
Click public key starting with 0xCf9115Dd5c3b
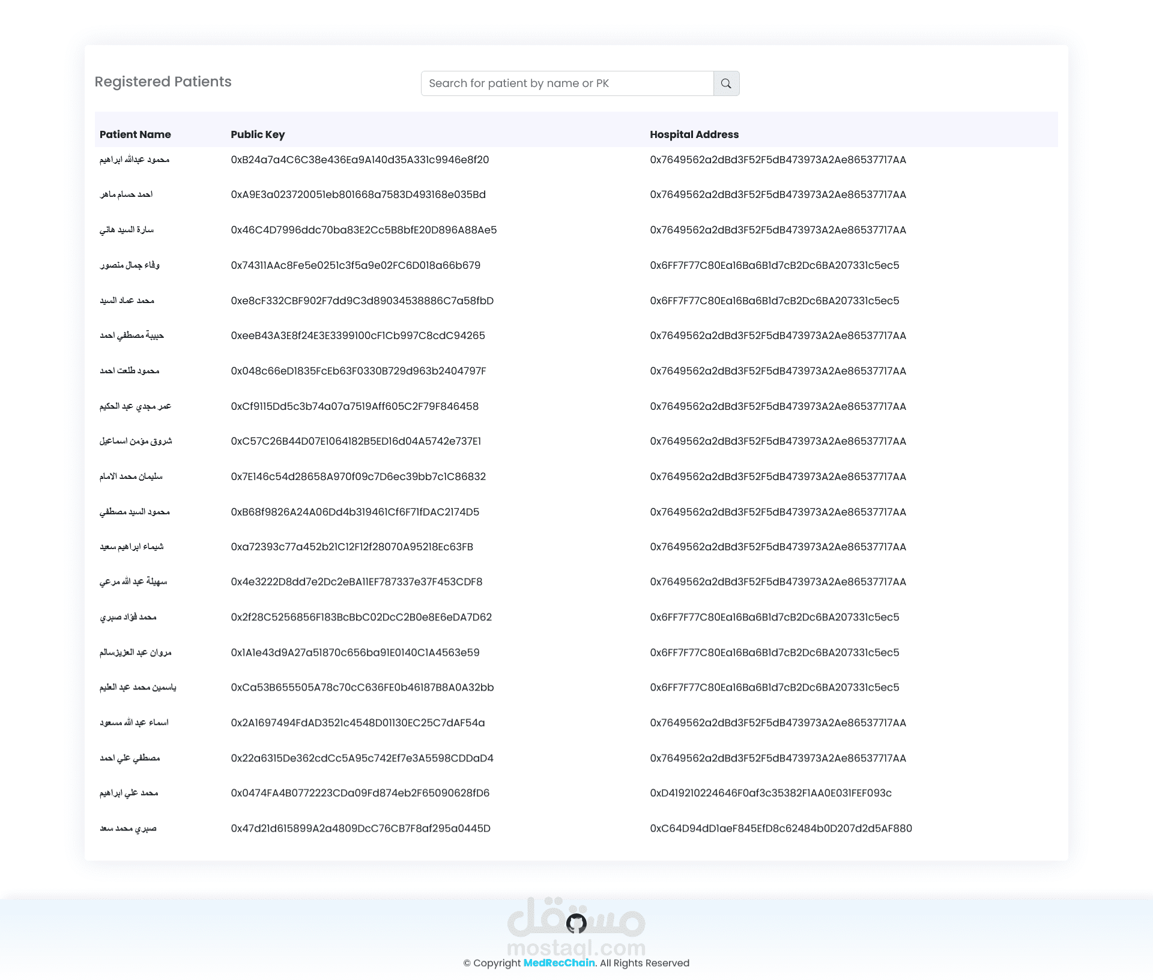pos(354,406)
